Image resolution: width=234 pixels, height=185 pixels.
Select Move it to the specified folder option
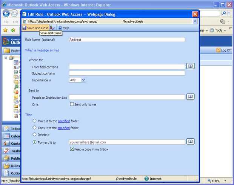[34, 121]
